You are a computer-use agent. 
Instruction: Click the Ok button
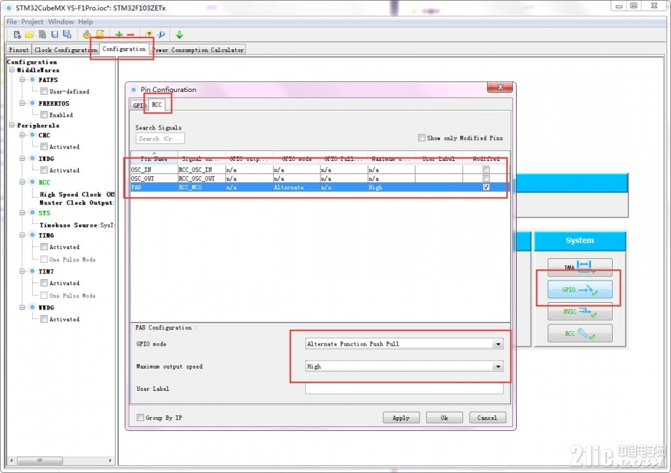[444, 417]
